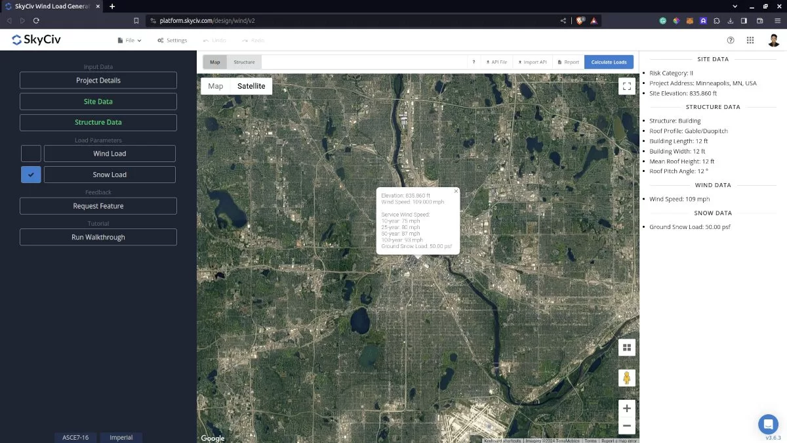Switch map type to Map
Screen dimensions: 787x443
[x=216, y=86]
